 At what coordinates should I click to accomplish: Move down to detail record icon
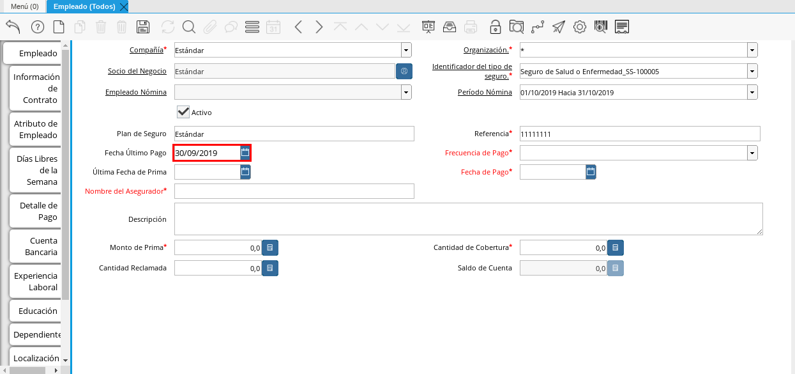pos(382,27)
